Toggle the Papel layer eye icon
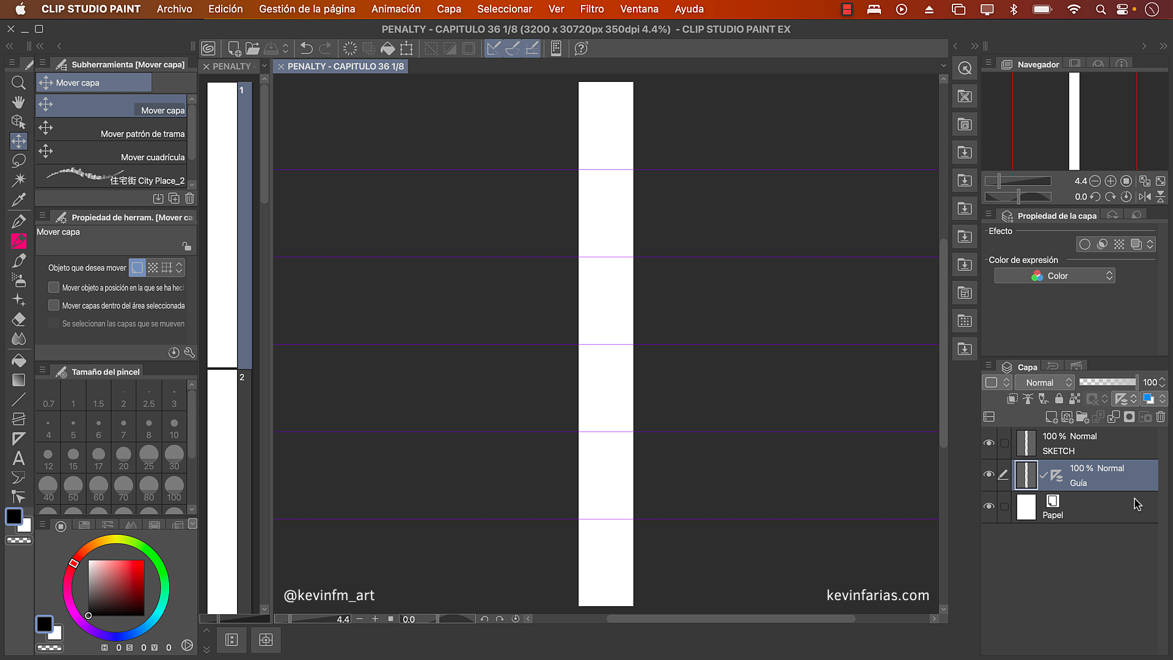 (x=988, y=506)
